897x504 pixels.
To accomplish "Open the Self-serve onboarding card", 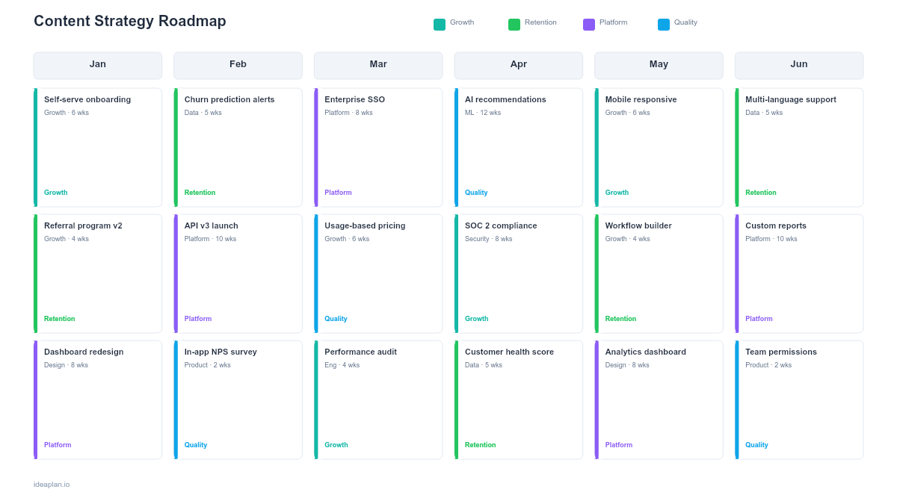I will (x=97, y=147).
